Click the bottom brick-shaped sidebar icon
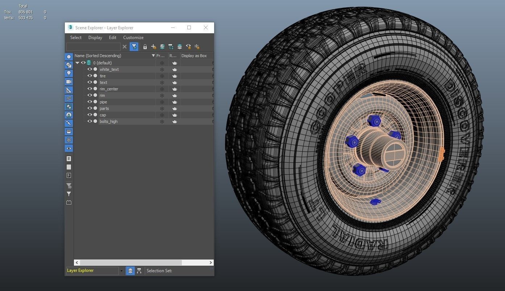This screenshot has height=291, width=505. (x=69, y=202)
